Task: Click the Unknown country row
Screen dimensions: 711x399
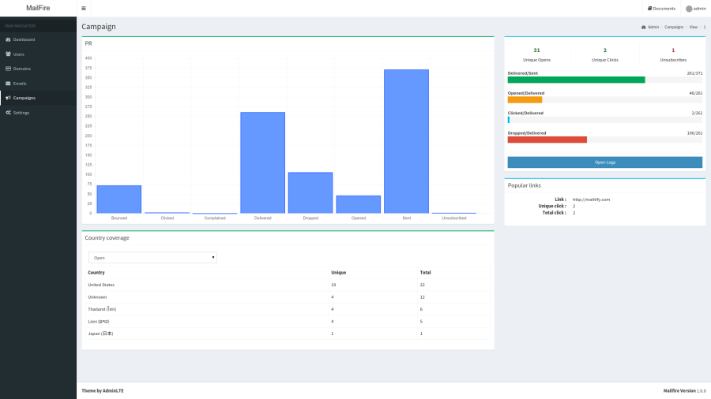Action: tap(288, 297)
